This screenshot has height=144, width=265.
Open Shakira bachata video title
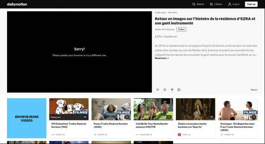192,125
